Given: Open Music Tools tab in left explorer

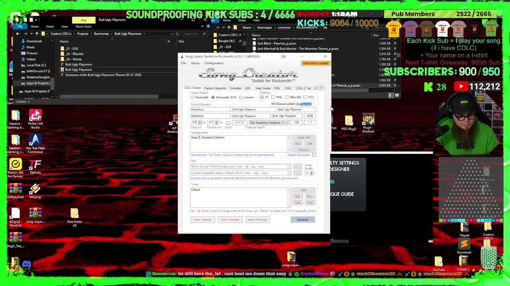Looking at the screenshot, I should (83, 27).
